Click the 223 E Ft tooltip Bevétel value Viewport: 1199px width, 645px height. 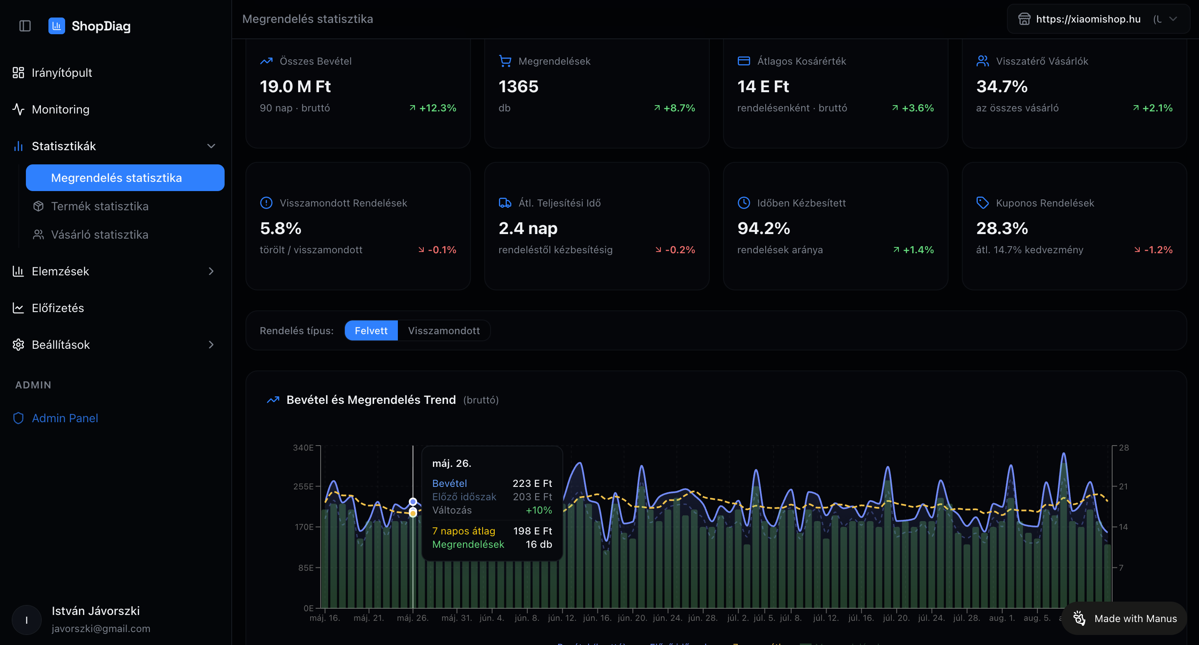click(532, 484)
